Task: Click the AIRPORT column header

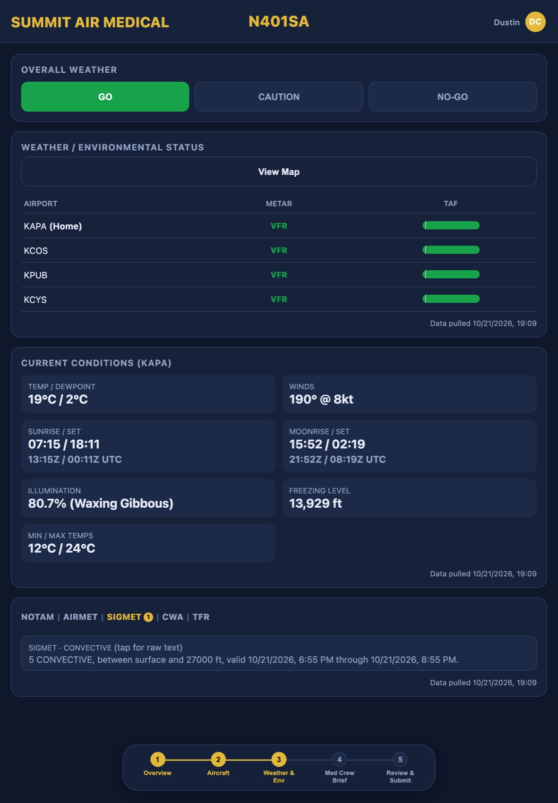Action: click(41, 204)
